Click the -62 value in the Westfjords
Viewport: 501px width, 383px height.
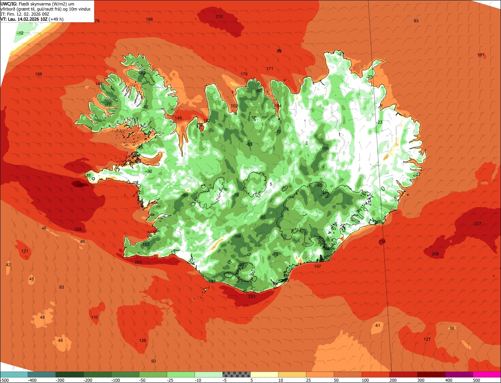coord(145,107)
